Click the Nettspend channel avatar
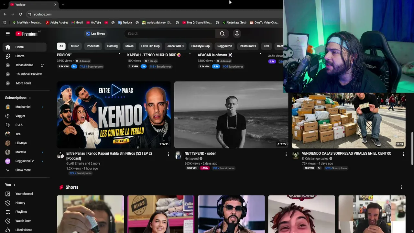Viewport: 414px width, 233px height. (178, 155)
